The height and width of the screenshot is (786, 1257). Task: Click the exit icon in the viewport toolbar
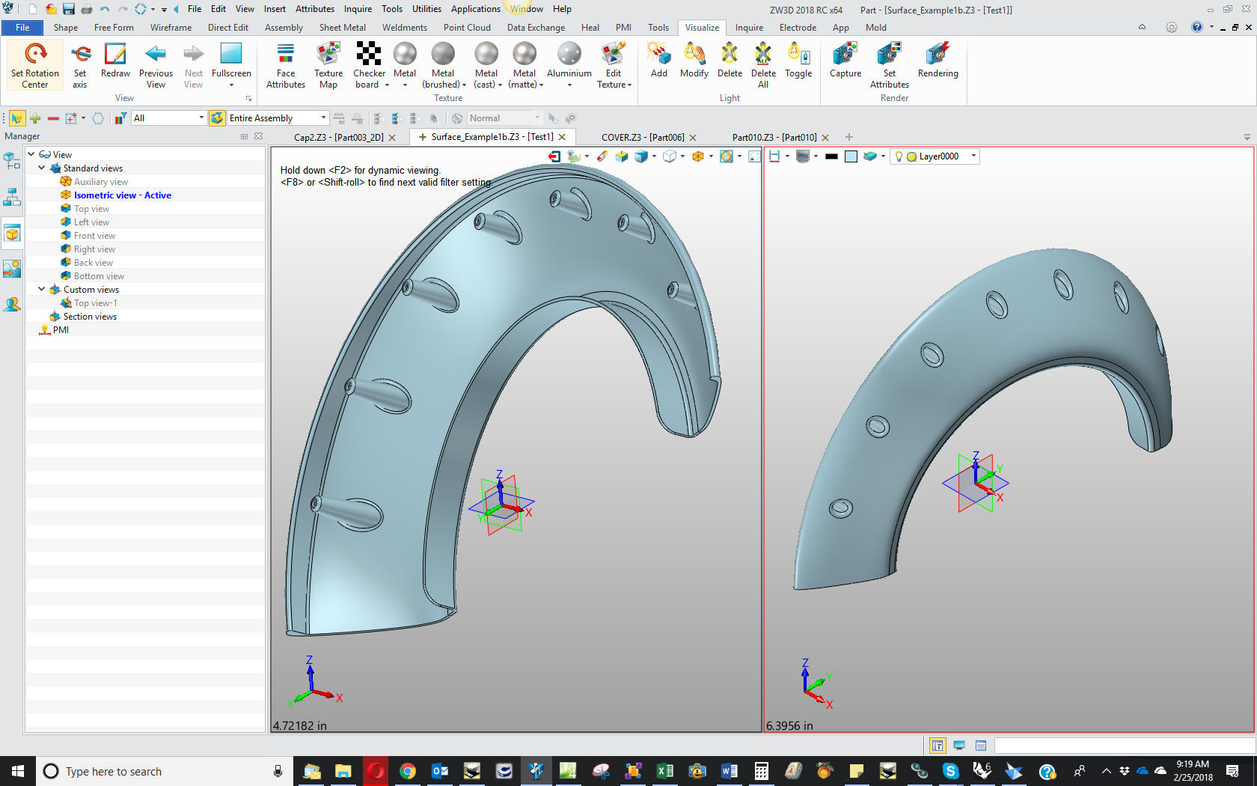(x=554, y=156)
